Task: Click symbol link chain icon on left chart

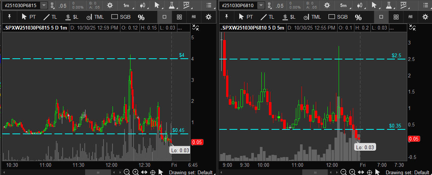Action: point(52,5)
